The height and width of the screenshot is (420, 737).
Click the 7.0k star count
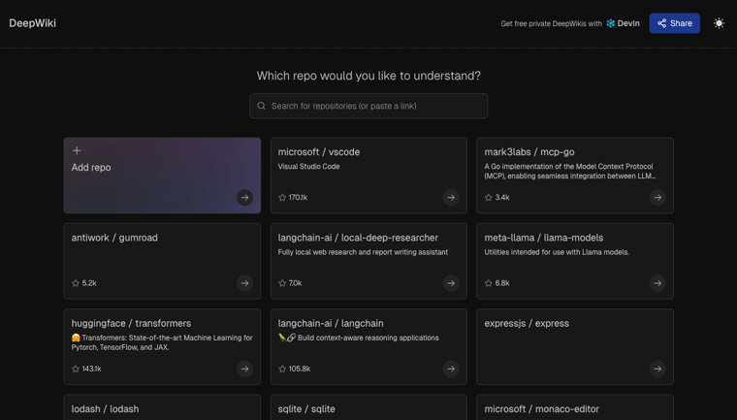click(x=295, y=283)
